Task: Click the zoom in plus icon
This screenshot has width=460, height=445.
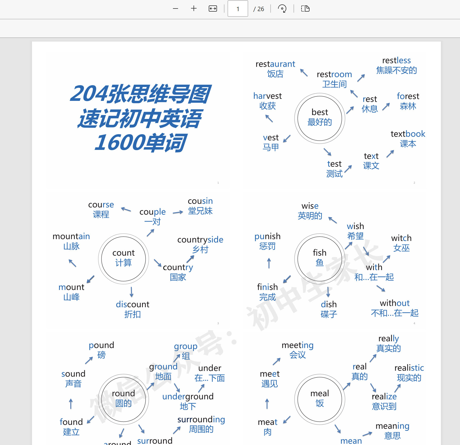Action: (x=194, y=9)
